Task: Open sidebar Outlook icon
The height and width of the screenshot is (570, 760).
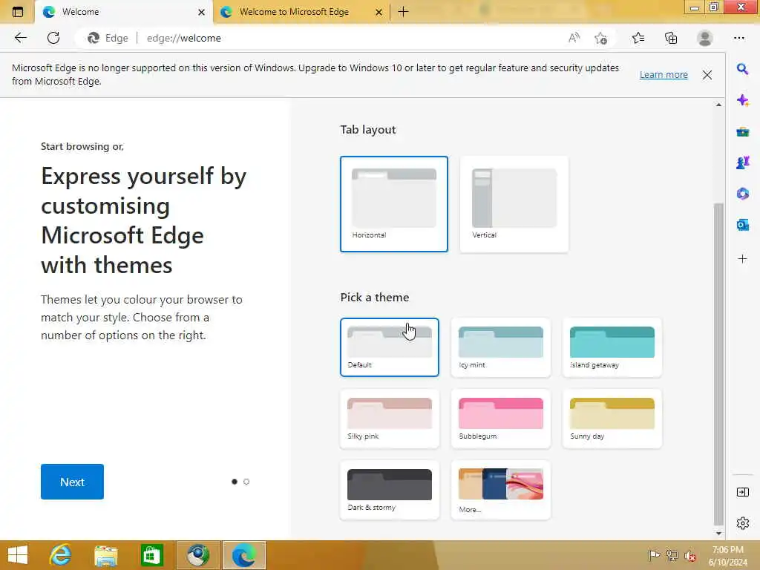Action: (x=742, y=225)
